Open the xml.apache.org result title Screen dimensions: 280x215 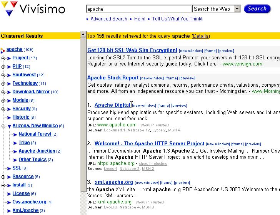click(114, 182)
